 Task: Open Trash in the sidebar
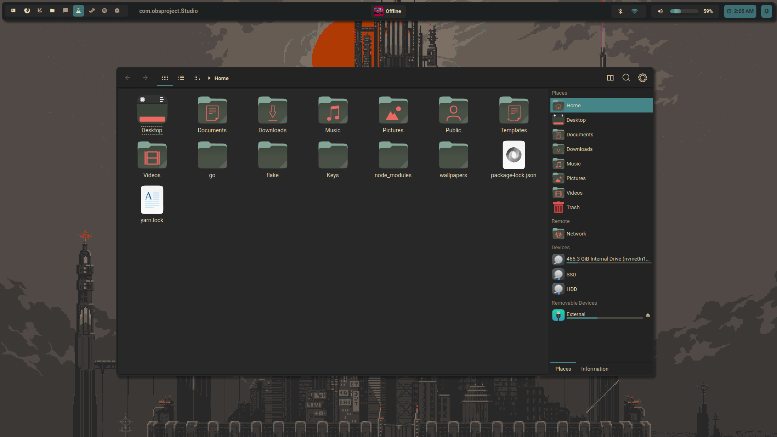(x=601, y=207)
